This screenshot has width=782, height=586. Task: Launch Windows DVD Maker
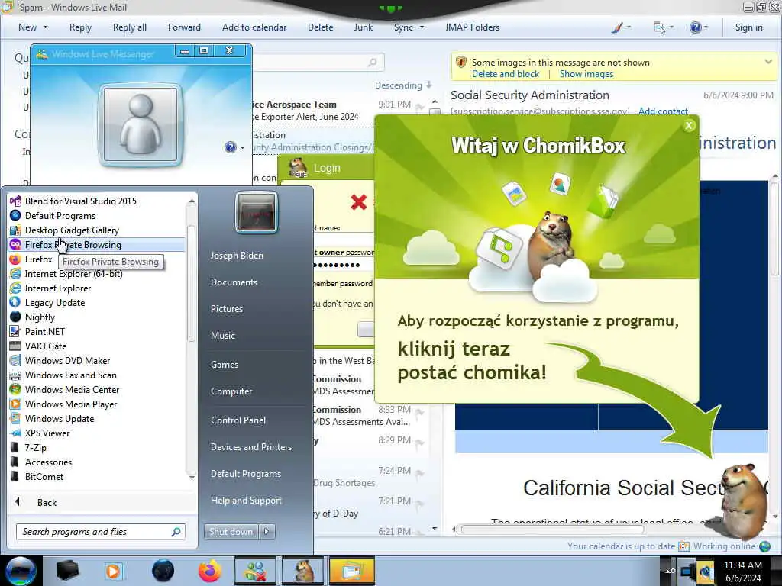(67, 360)
